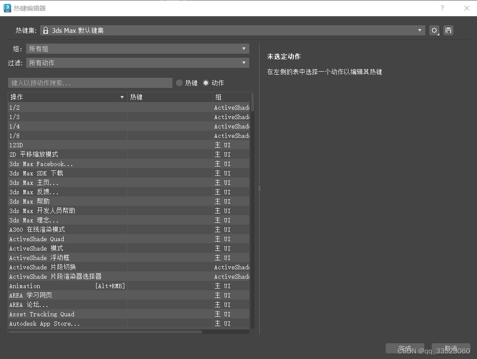Screen dimensions: 477x359
Task: Select the Asset Tracking Quad row
Action: (129, 314)
